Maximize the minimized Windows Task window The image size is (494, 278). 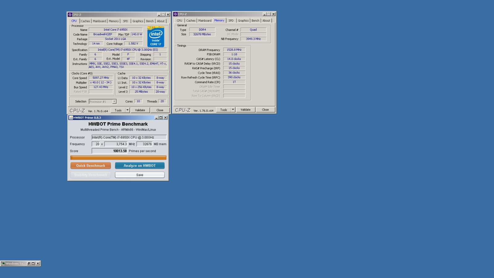point(33,263)
